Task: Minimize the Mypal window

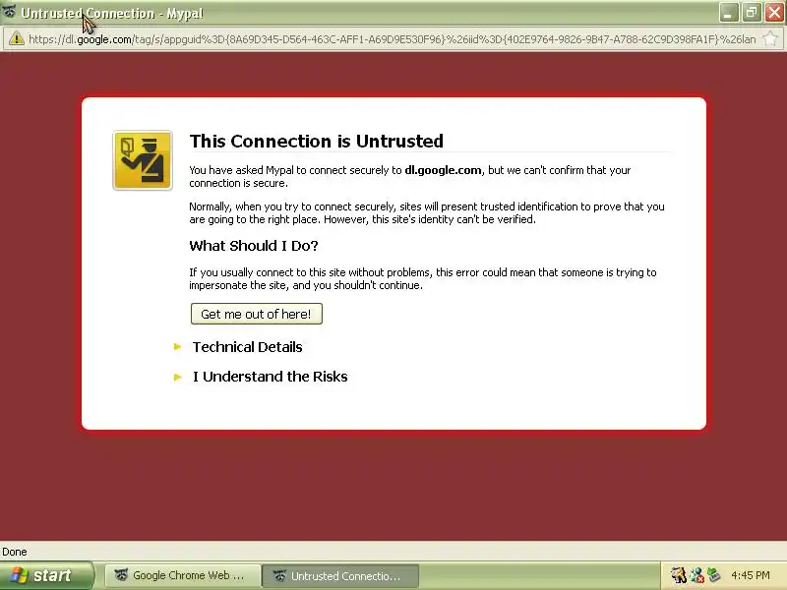Action: click(x=729, y=13)
